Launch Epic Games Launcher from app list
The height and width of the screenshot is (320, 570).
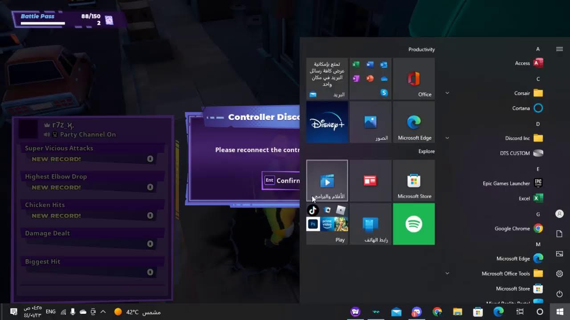click(513, 183)
